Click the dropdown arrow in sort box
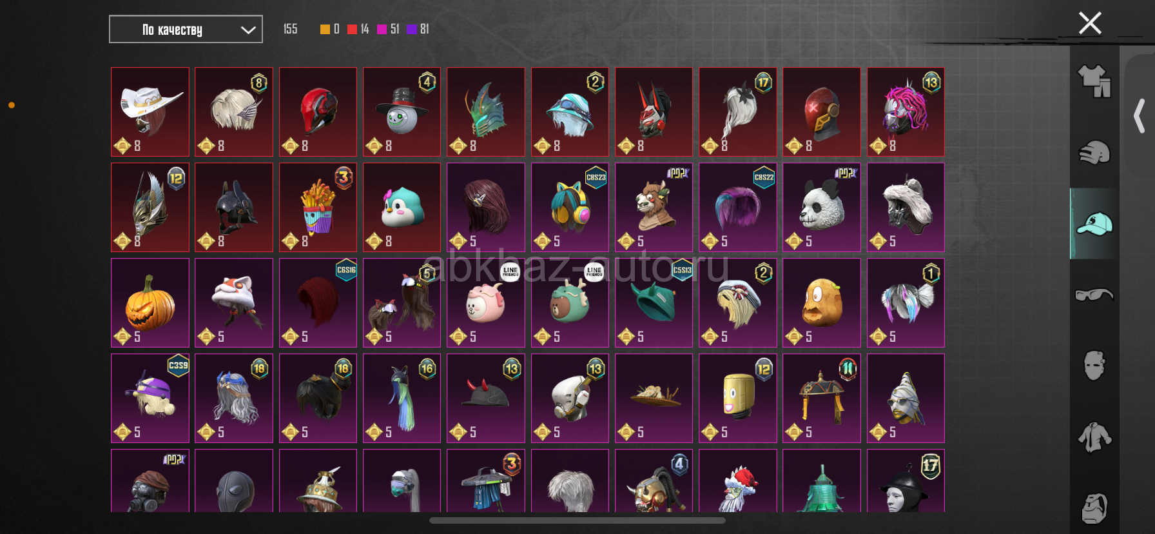Screen dimensions: 1155x534 tap(248, 30)
